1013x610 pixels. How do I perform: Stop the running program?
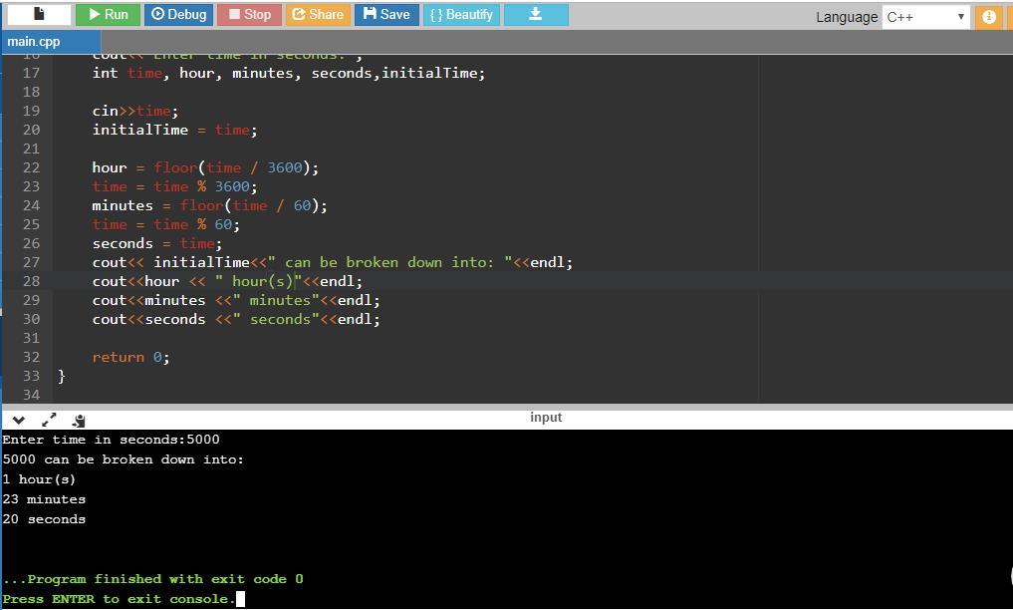248,14
